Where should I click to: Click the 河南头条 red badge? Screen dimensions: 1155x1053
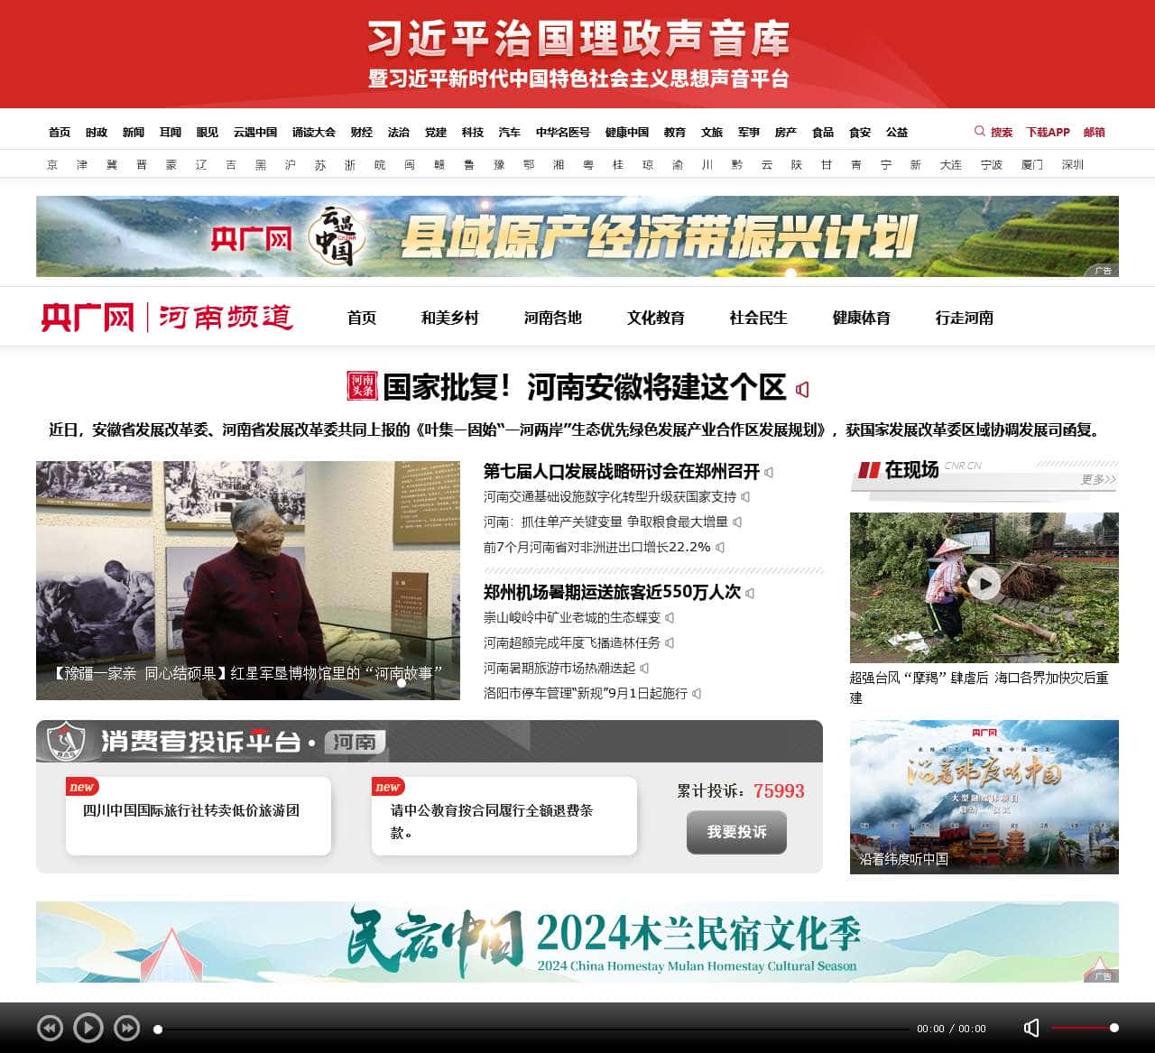point(362,385)
